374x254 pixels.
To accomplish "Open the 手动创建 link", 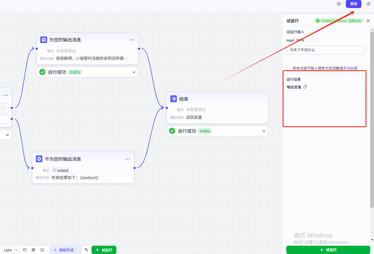I will point(350,68).
